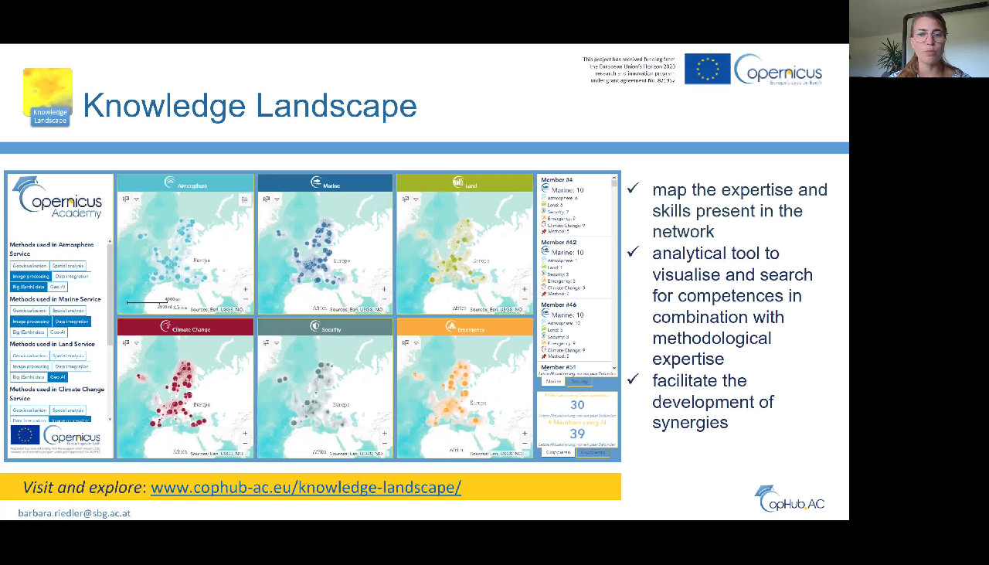
Task: Zoom in on the Emergency map
Action: click(x=525, y=434)
